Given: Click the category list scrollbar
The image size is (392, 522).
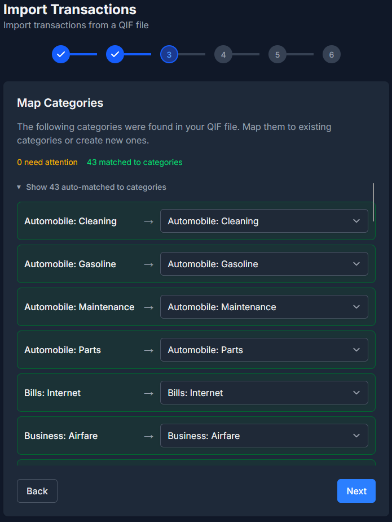Looking at the screenshot, I should 373,202.
